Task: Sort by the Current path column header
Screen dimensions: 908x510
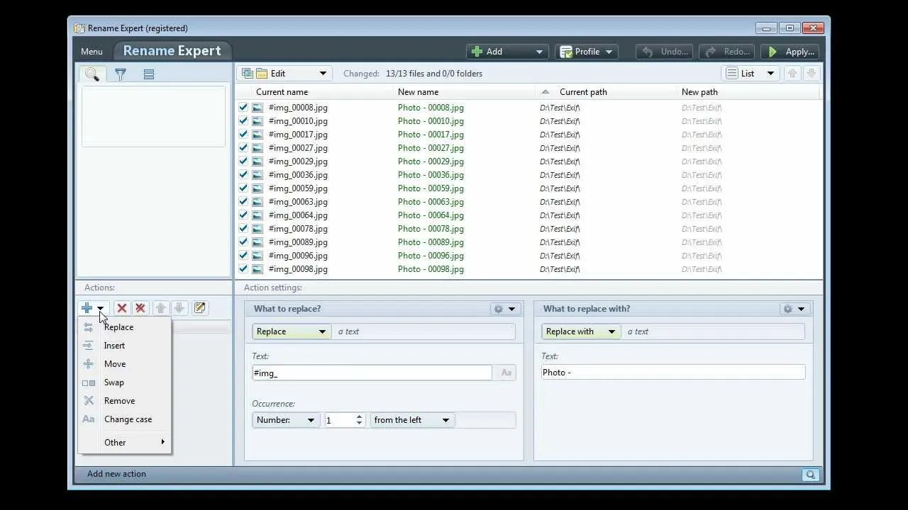Action: click(x=607, y=92)
